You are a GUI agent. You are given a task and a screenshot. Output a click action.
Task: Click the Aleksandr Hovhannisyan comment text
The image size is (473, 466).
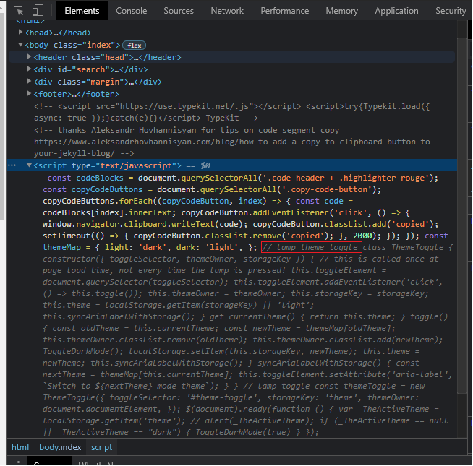point(187,130)
